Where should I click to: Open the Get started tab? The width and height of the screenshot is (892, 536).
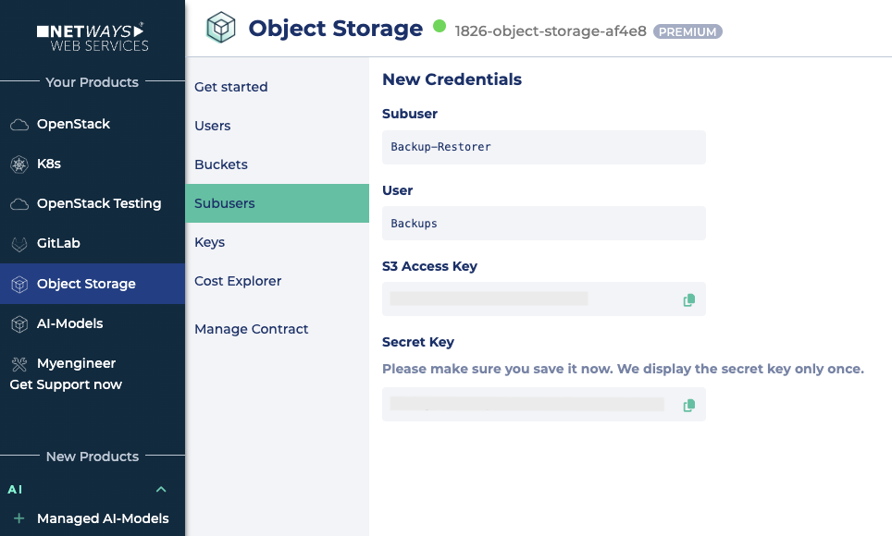coord(230,87)
